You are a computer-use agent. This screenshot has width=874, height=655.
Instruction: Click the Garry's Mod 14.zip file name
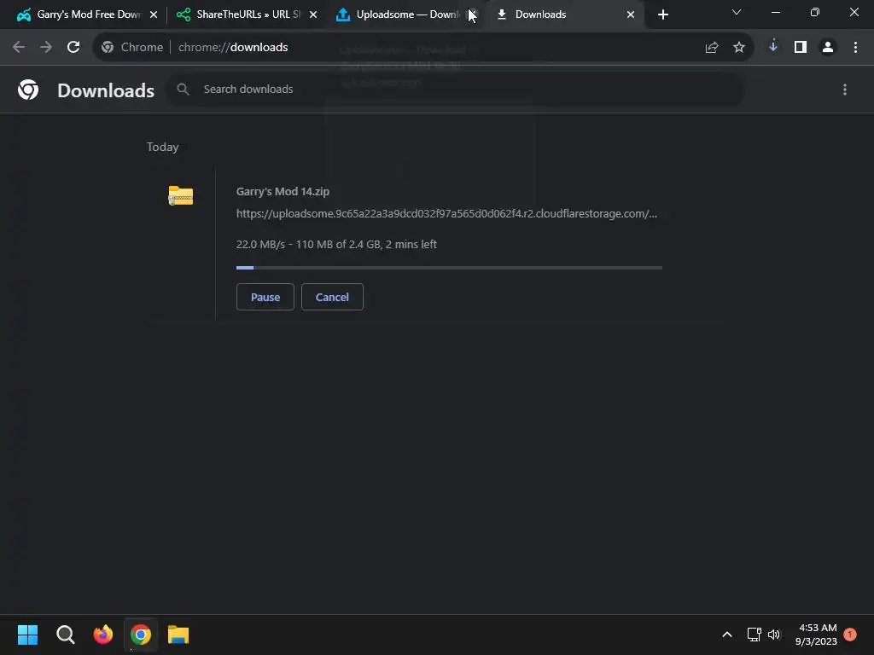[x=283, y=192]
